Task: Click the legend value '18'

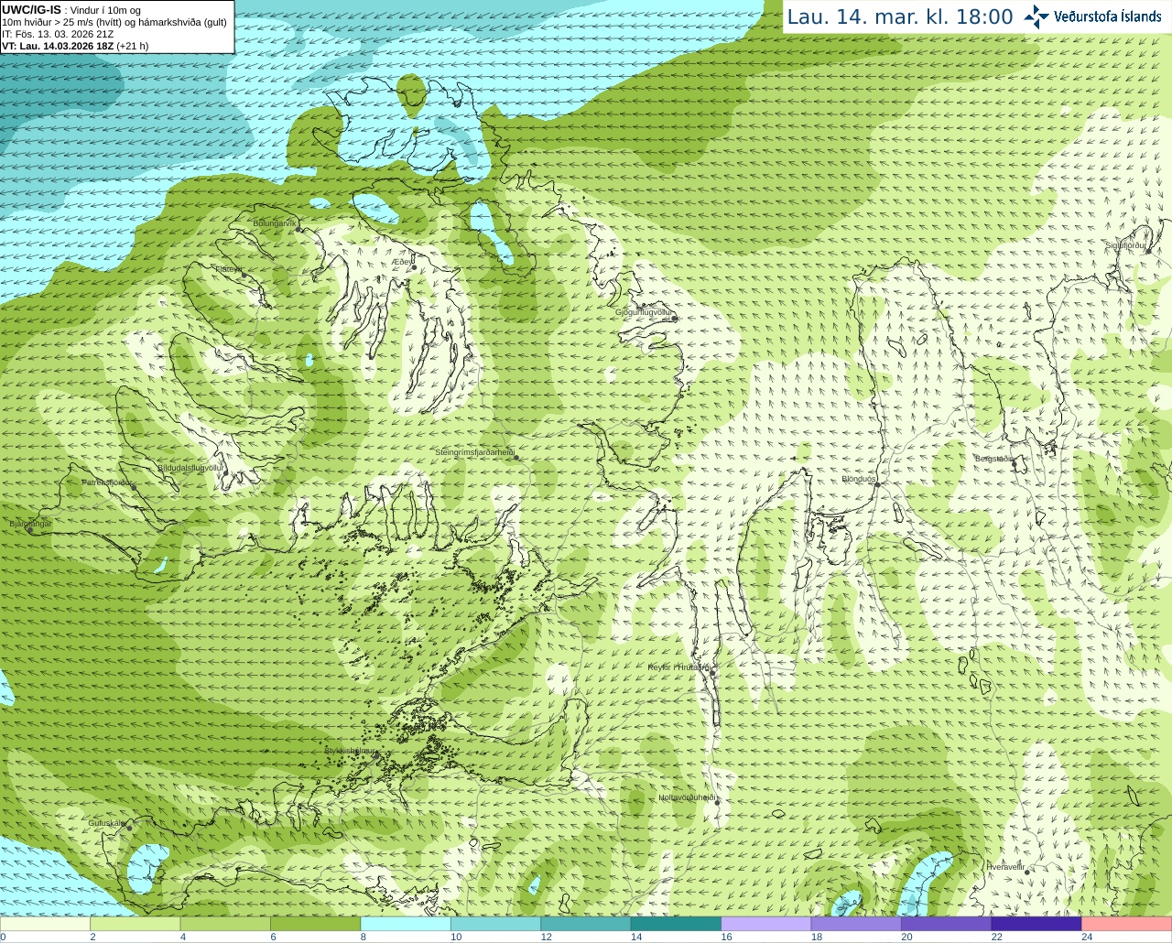Action: 817,937
